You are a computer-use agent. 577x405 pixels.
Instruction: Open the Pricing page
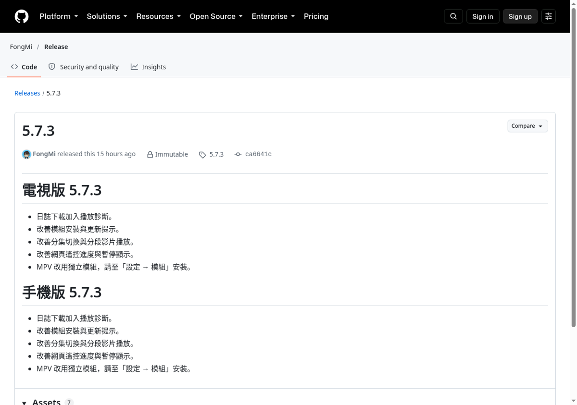(x=316, y=16)
